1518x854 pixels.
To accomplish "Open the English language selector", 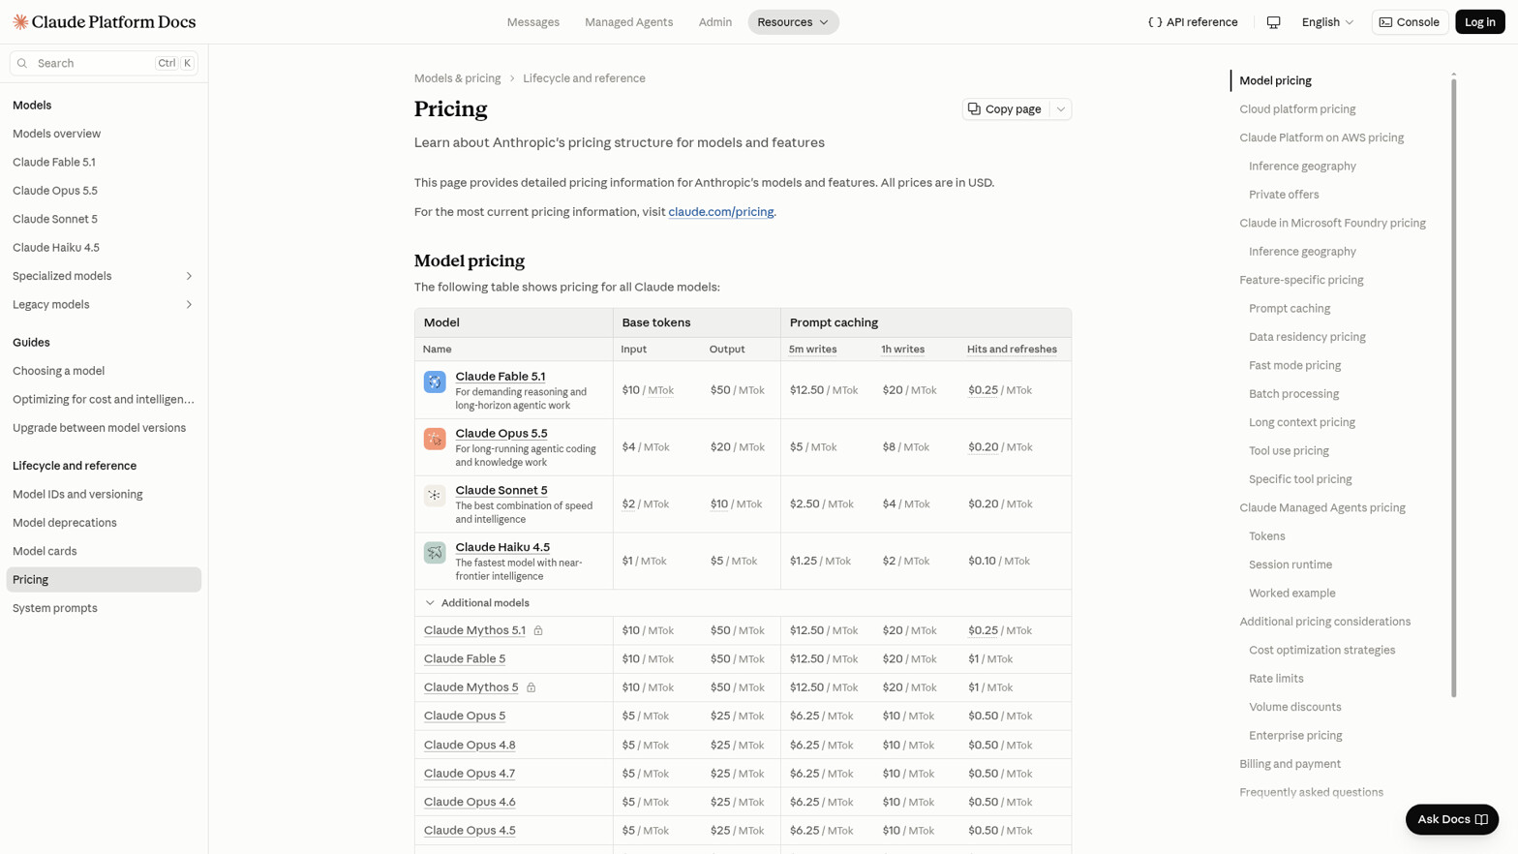I will coord(1327,22).
